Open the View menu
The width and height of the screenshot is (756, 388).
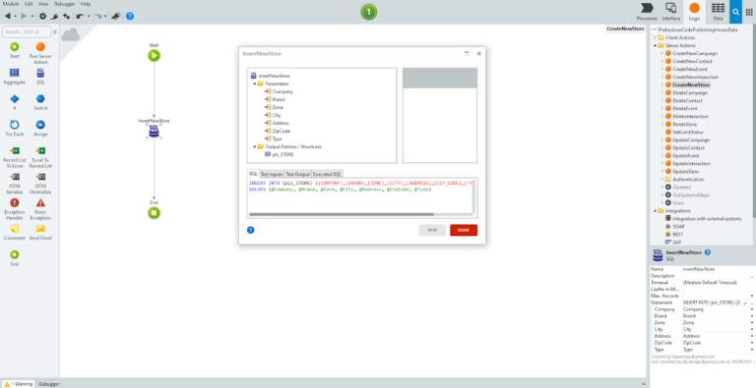coord(43,4)
